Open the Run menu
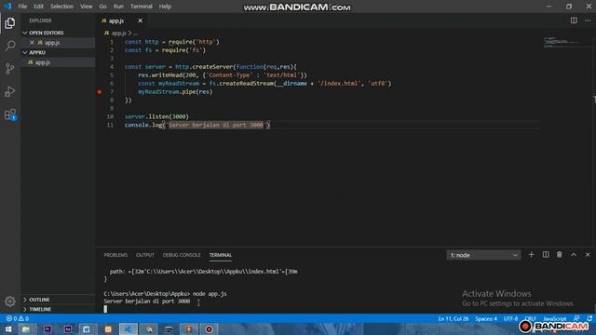The image size is (596, 335). 118,7
